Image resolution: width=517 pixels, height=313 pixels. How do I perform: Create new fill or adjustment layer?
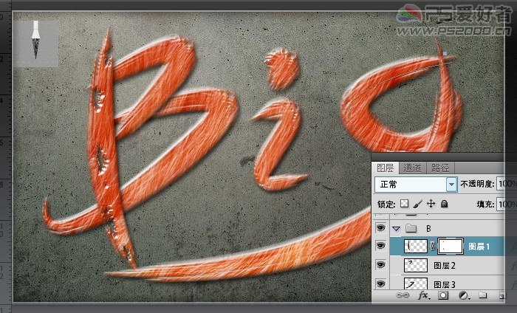[464, 295]
